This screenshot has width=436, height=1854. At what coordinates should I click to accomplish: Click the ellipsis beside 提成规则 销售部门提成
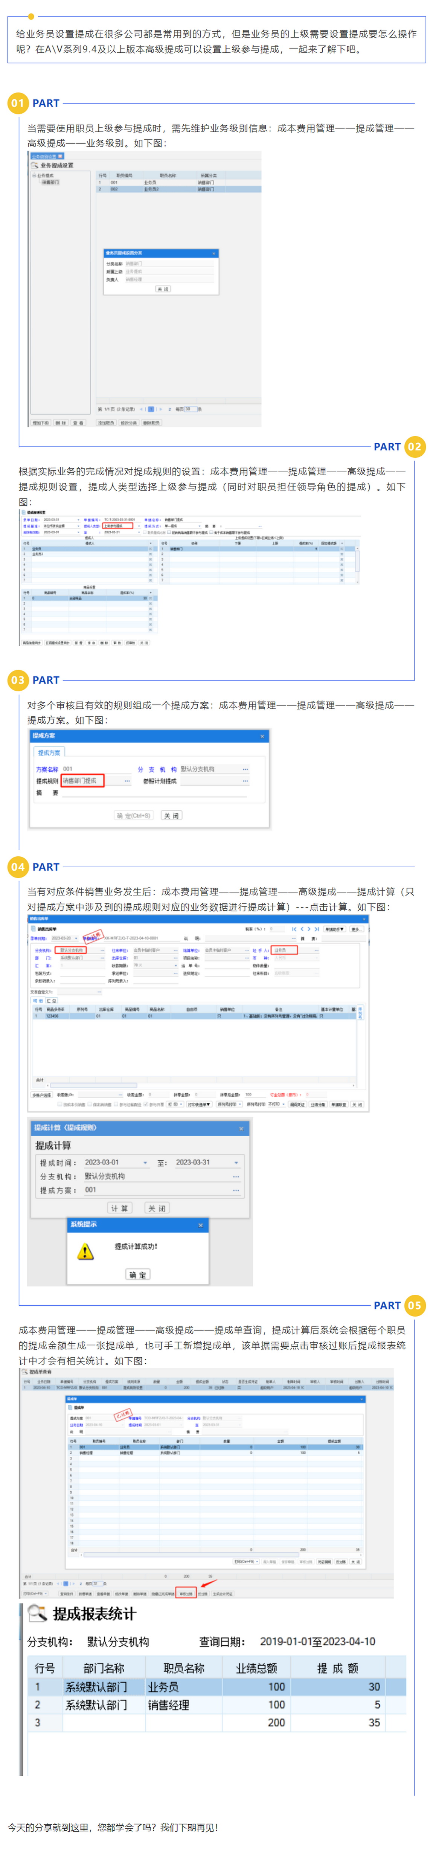tap(127, 781)
